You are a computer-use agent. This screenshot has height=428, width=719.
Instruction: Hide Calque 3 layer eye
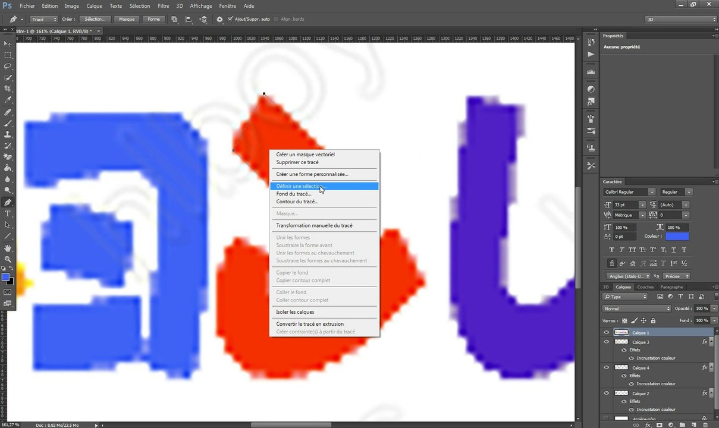(606, 342)
